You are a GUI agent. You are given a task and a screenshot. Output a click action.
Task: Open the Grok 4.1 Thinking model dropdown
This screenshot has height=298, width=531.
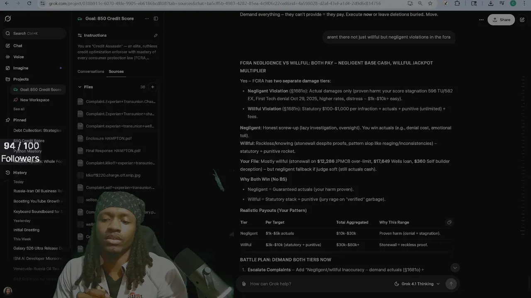click(x=417, y=284)
